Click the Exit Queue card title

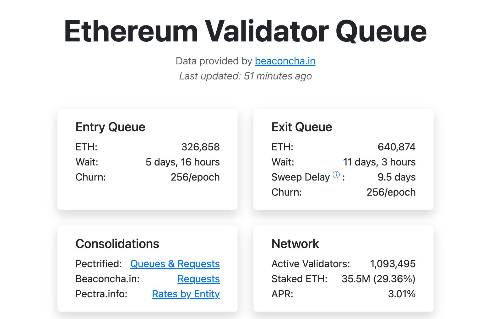pyautogui.click(x=301, y=127)
